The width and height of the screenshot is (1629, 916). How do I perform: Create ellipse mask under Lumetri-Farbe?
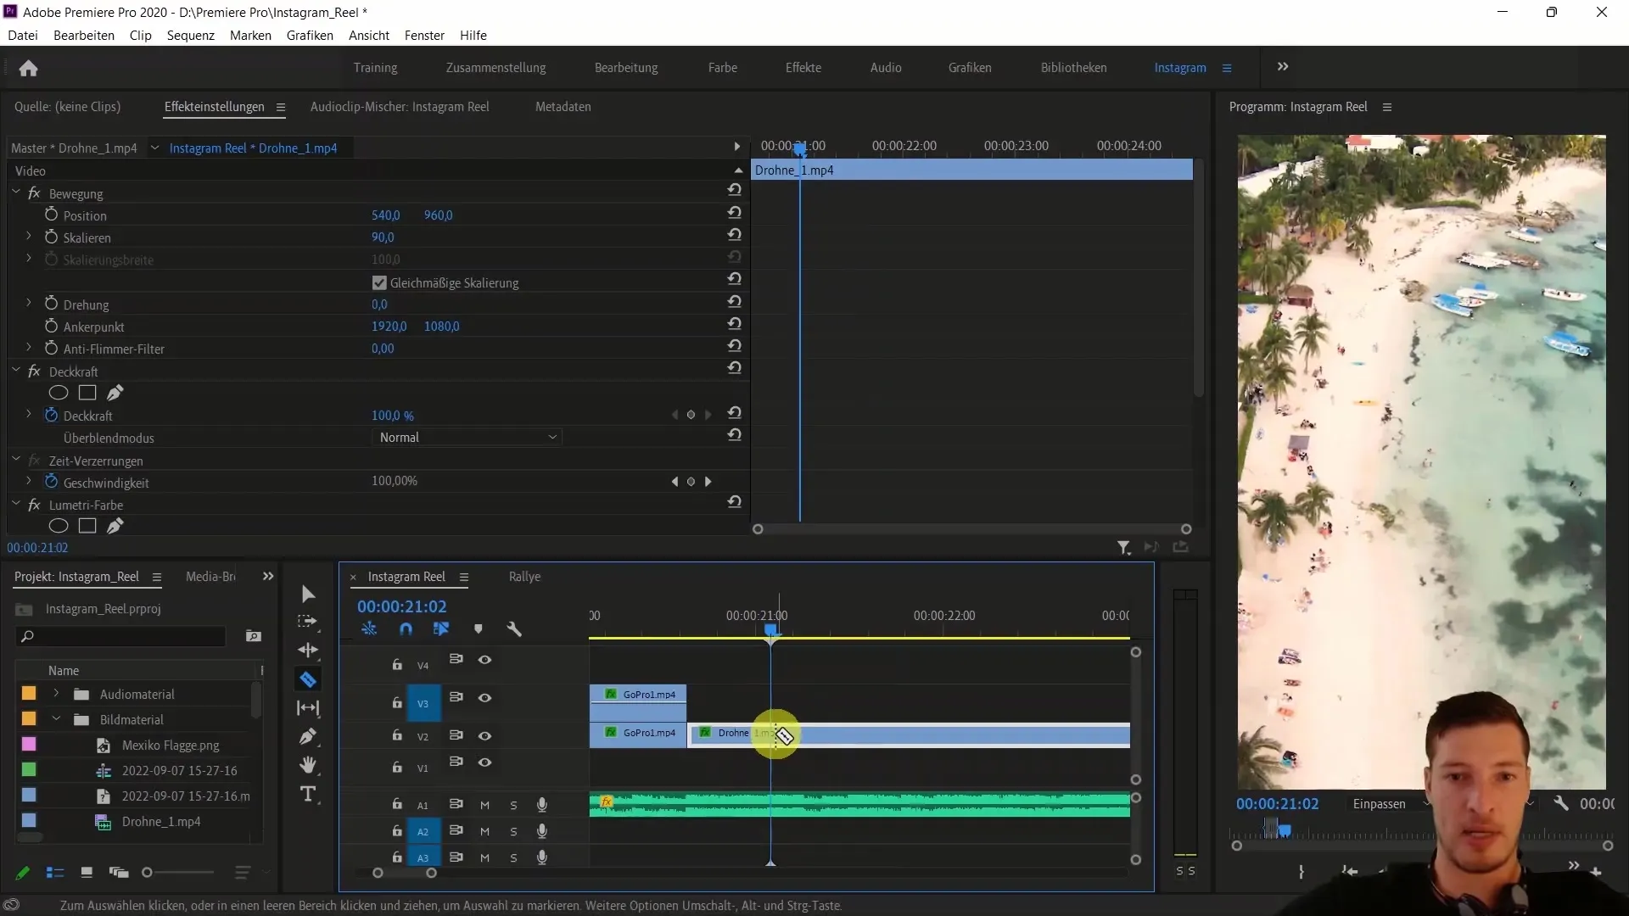click(59, 526)
